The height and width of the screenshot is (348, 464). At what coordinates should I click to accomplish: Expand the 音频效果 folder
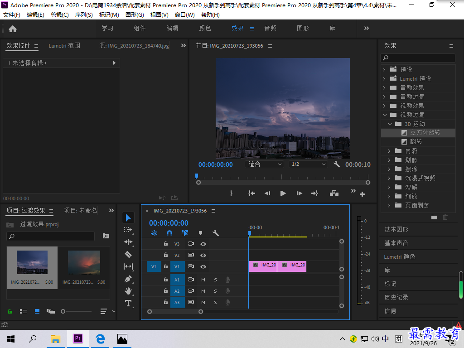384,87
